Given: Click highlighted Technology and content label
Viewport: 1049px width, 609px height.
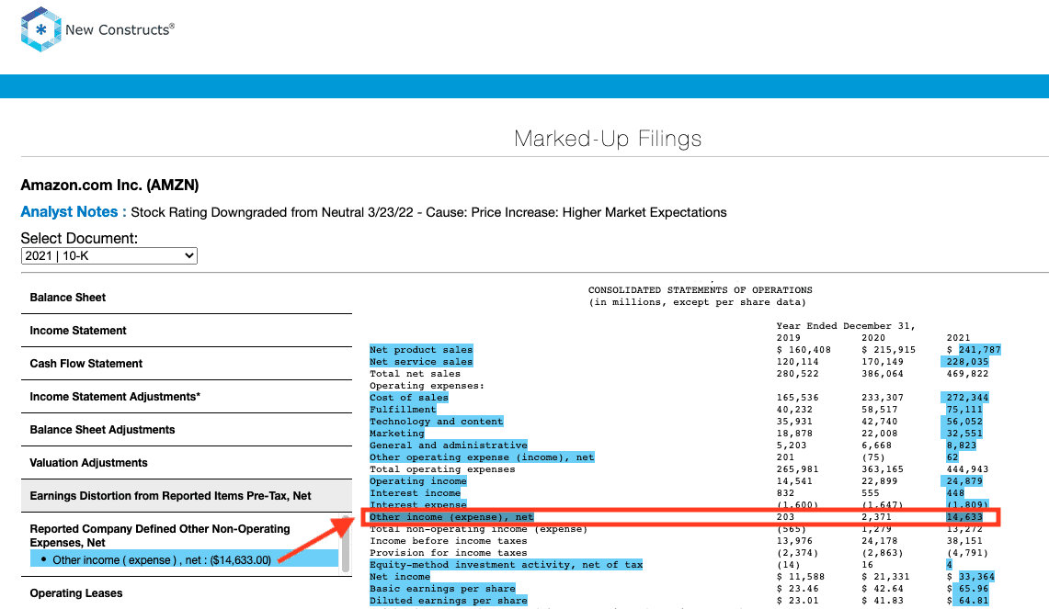Looking at the screenshot, I should click(436, 421).
